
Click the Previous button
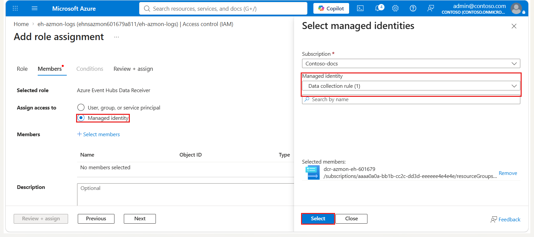click(x=96, y=219)
